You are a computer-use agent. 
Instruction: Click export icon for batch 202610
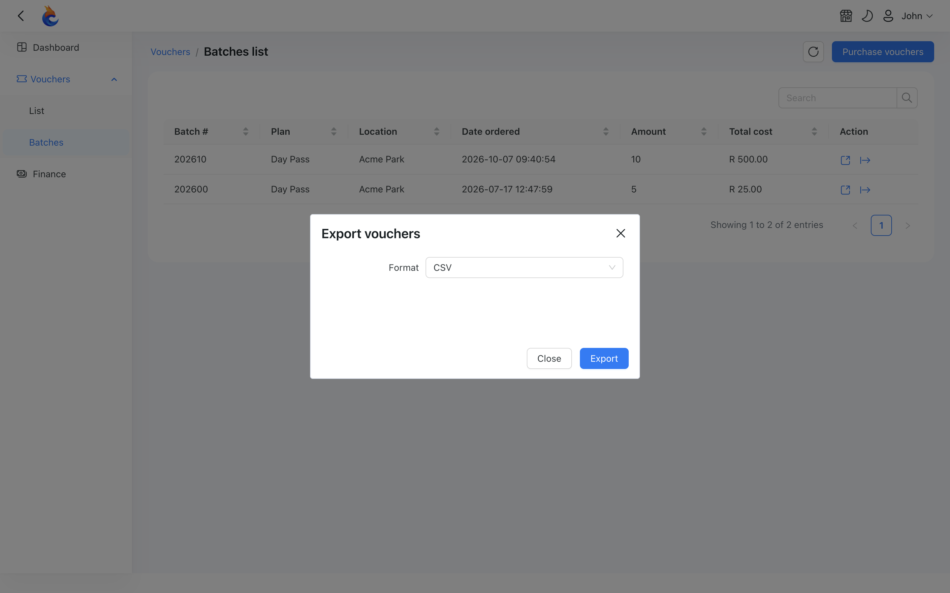865,160
